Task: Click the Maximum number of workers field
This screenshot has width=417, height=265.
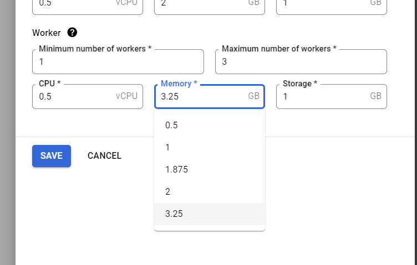Action: point(301,62)
